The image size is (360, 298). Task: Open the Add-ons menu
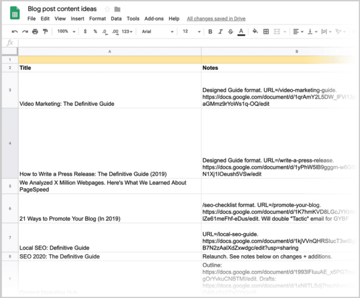click(154, 19)
